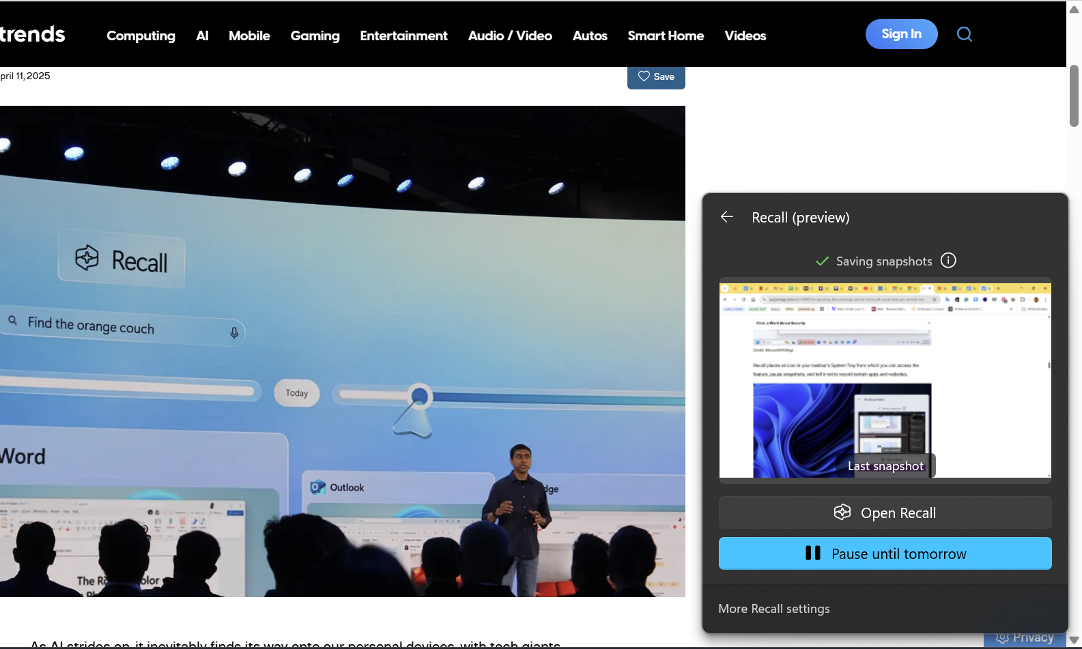This screenshot has height=649, width=1082.
Task: Click the pause icon on Pause until tomorrow
Action: (x=812, y=553)
